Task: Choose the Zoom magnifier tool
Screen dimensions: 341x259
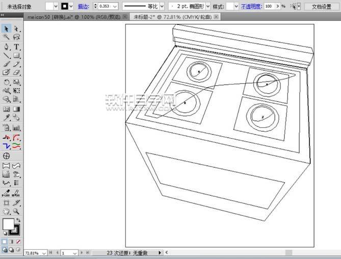Action: tap(17, 211)
